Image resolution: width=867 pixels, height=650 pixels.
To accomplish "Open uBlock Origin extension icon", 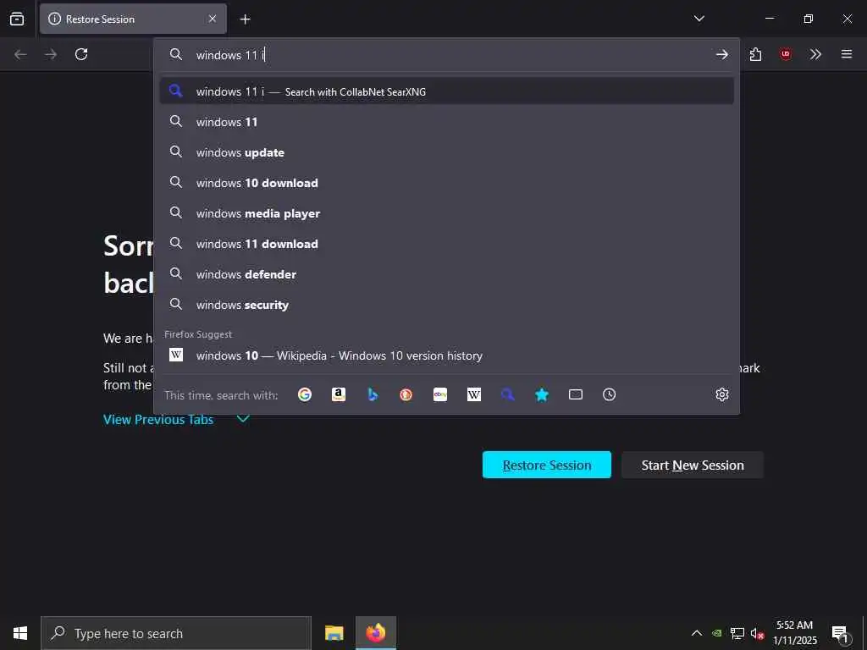I will click(786, 54).
